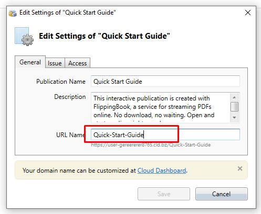Click the Description field label
The height and width of the screenshot is (214, 261).
70,97
